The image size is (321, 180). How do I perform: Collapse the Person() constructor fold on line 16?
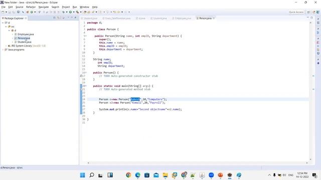pyautogui.click(x=86, y=72)
